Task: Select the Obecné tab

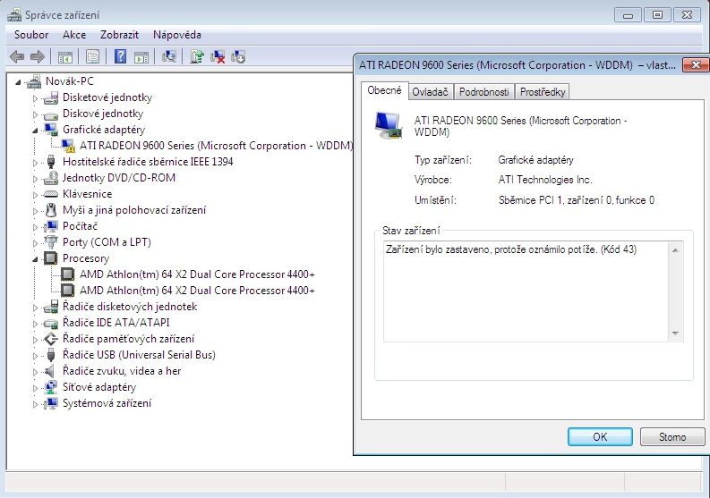Action: pyautogui.click(x=384, y=90)
